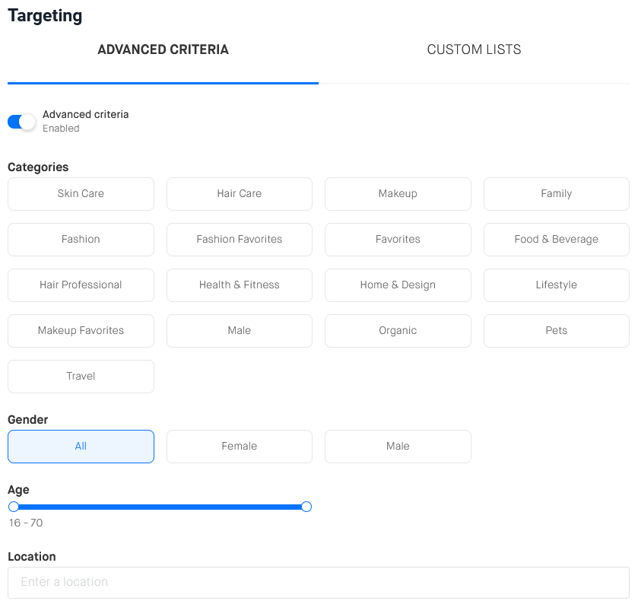Select the Family category chip
Screen dimensions: 638x601
556,194
